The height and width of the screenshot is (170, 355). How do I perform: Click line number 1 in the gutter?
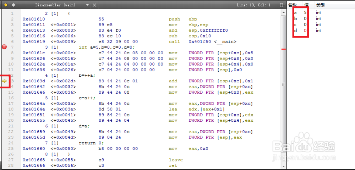pos(12,13)
